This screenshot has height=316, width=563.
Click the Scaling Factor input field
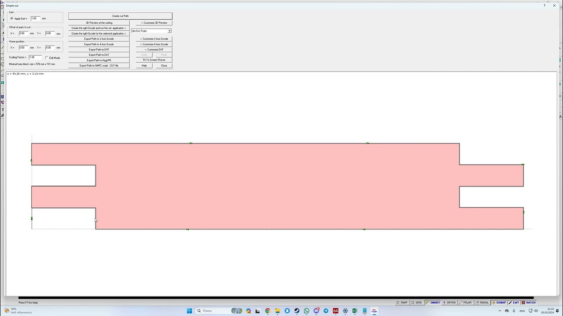pyautogui.click(x=35, y=57)
